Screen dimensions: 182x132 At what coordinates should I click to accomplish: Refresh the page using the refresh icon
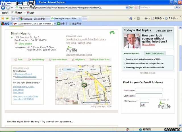(x=131, y=8)
